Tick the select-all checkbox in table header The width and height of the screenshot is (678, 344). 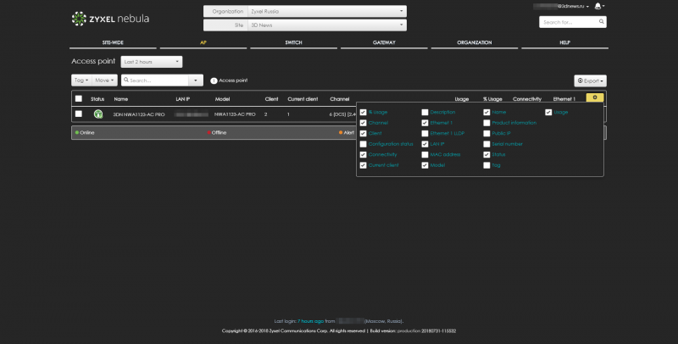point(79,98)
